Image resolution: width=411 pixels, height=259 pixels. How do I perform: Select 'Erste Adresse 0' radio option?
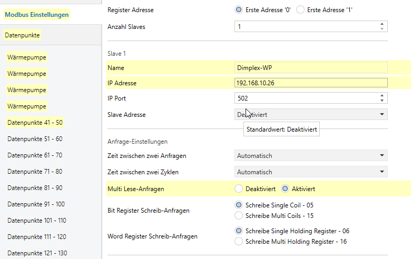coord(239,10)
